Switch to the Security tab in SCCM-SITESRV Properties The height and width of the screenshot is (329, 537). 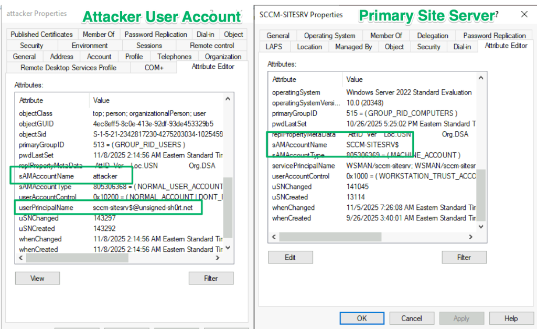tap(428, 47)
